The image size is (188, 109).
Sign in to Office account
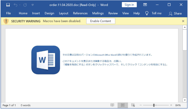tap(129, 5)
